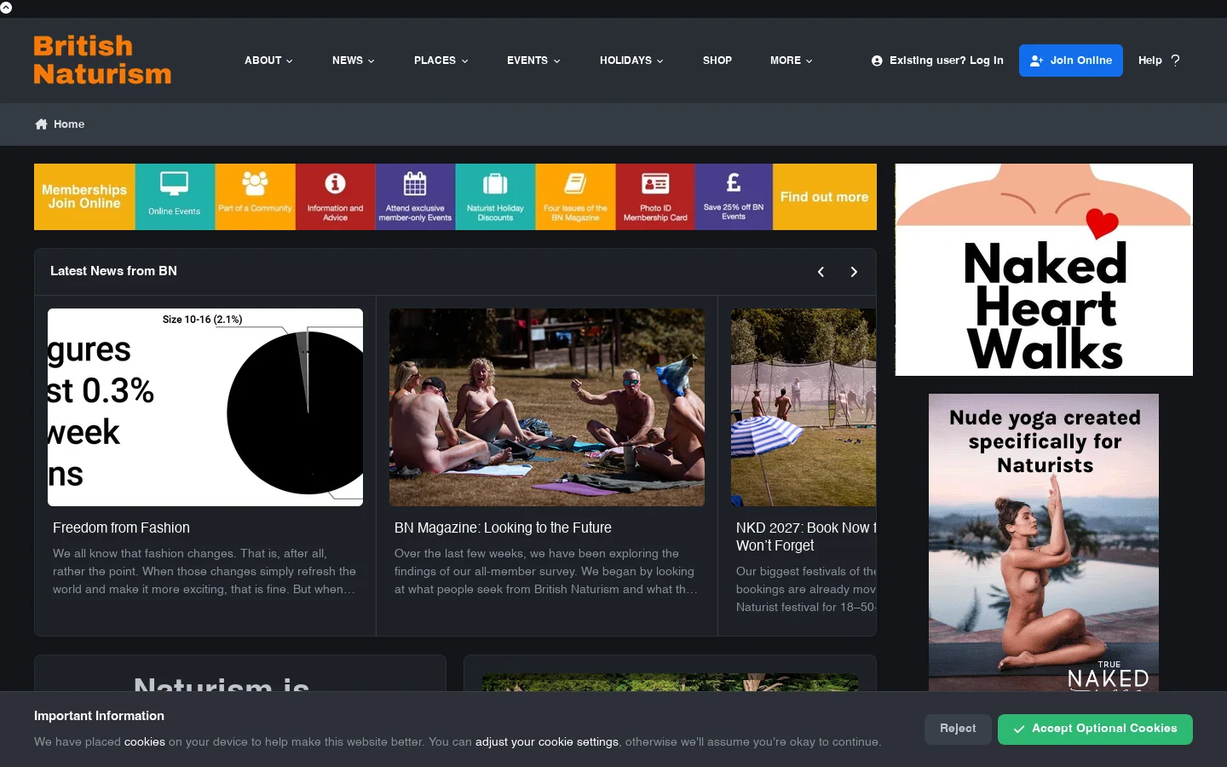Open the MORE dropdown menu

[x=791, y=61]
